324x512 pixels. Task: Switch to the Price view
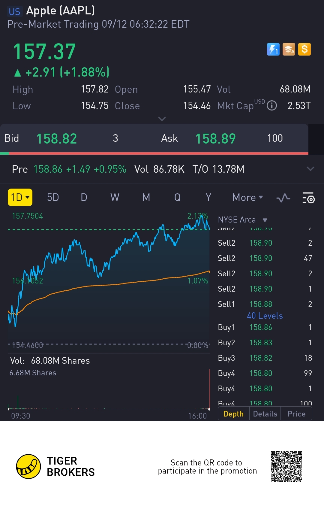296,414
